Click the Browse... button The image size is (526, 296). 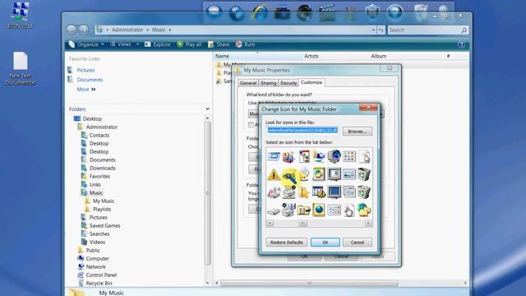pos(358,132)
